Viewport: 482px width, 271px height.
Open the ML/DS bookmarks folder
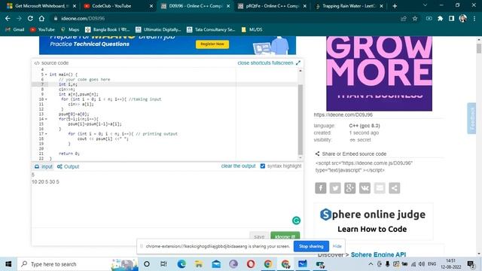point(252,29)
